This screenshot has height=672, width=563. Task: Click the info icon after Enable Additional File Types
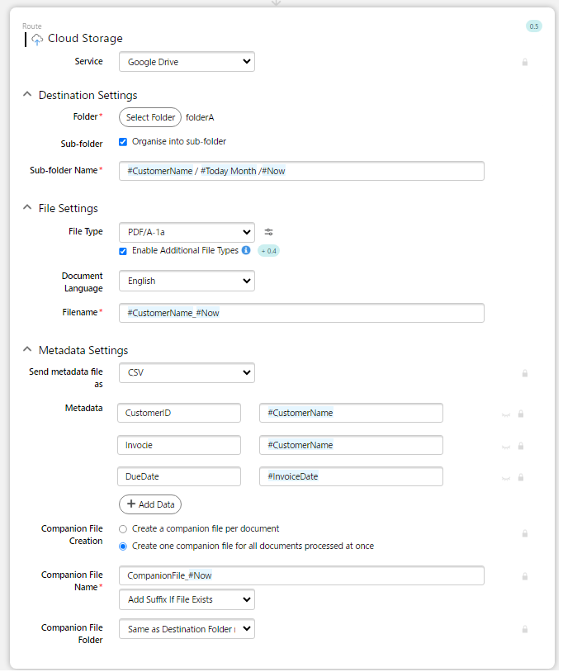tap(246, 250)
